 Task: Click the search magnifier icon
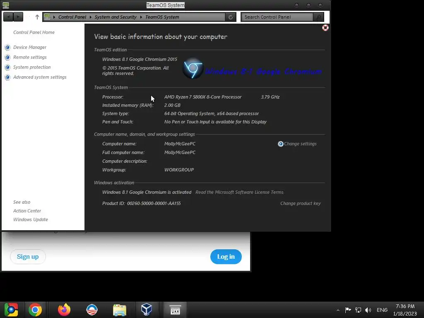pyautogui.click(x=318, y=17)
